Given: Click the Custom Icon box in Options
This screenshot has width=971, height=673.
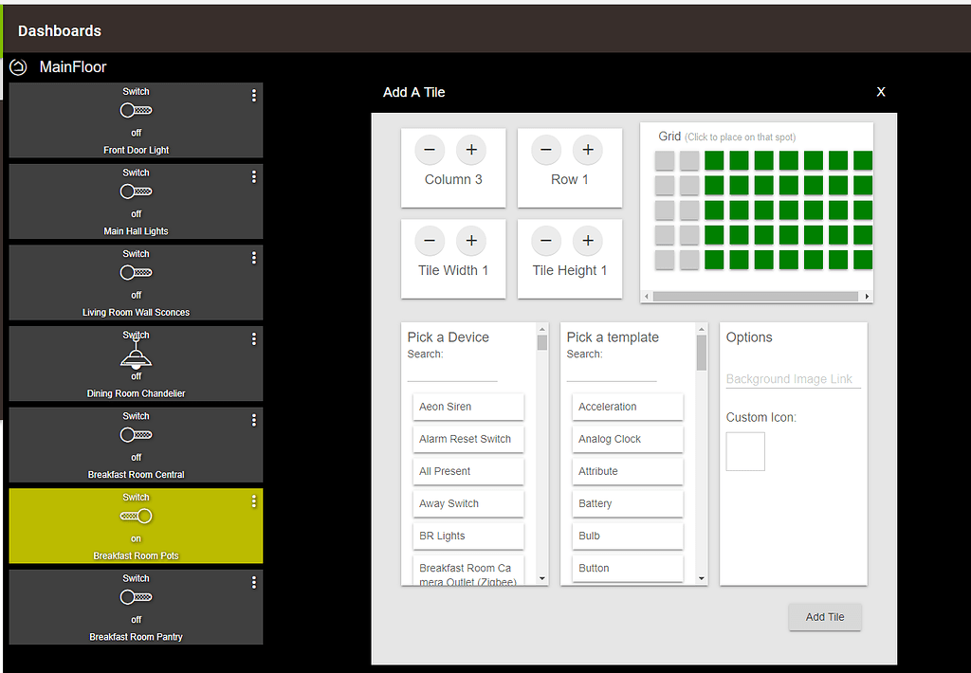Looking at the screenshot, I should tap(744, 451).
